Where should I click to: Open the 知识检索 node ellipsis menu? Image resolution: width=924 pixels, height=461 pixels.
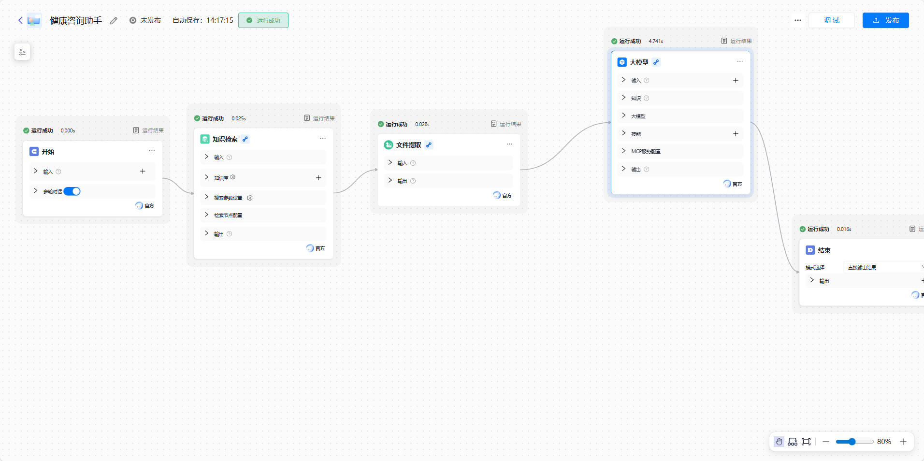click(x=323, y=138)
